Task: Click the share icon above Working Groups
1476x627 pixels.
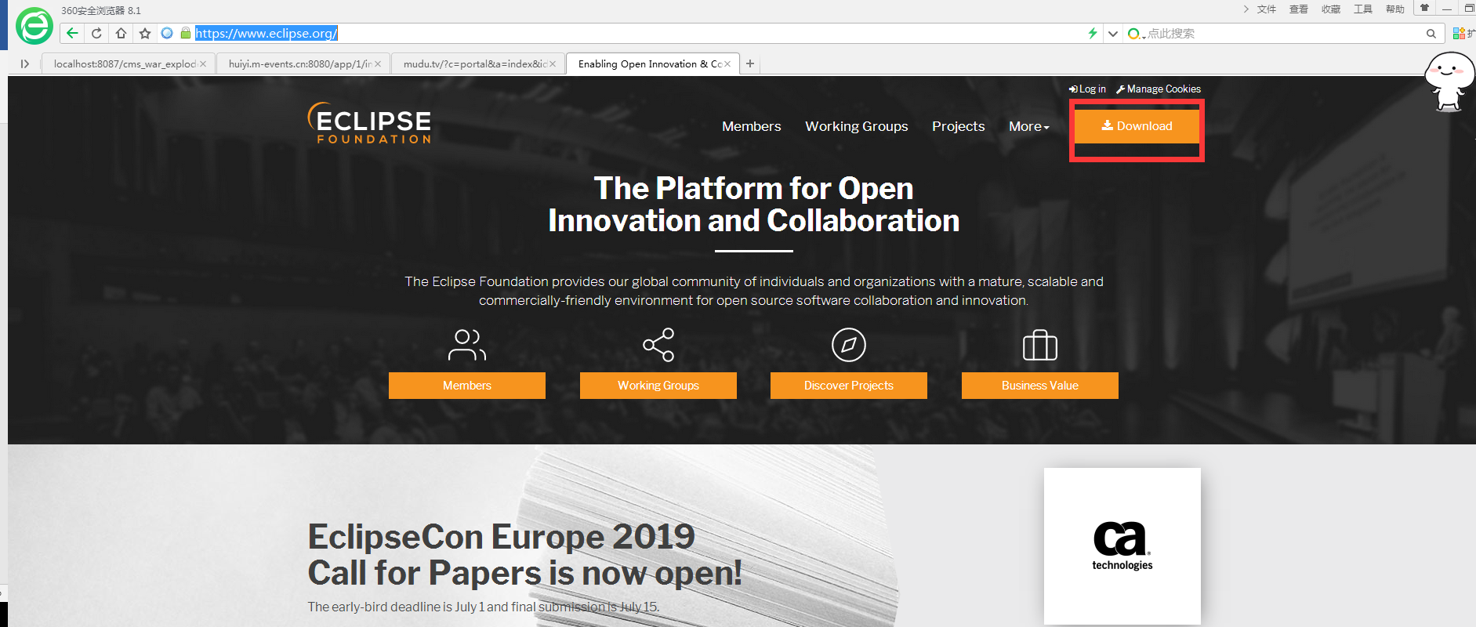Action: pyautogui.click(x=658, y=345)
